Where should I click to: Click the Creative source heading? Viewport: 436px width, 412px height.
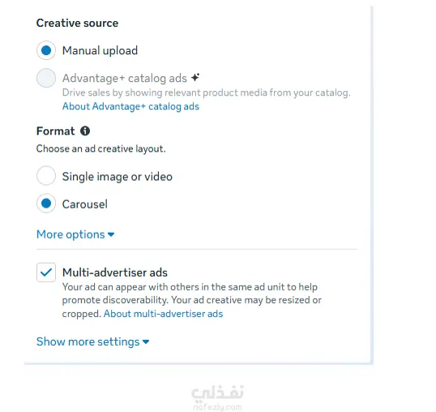(x=77, y=23)
